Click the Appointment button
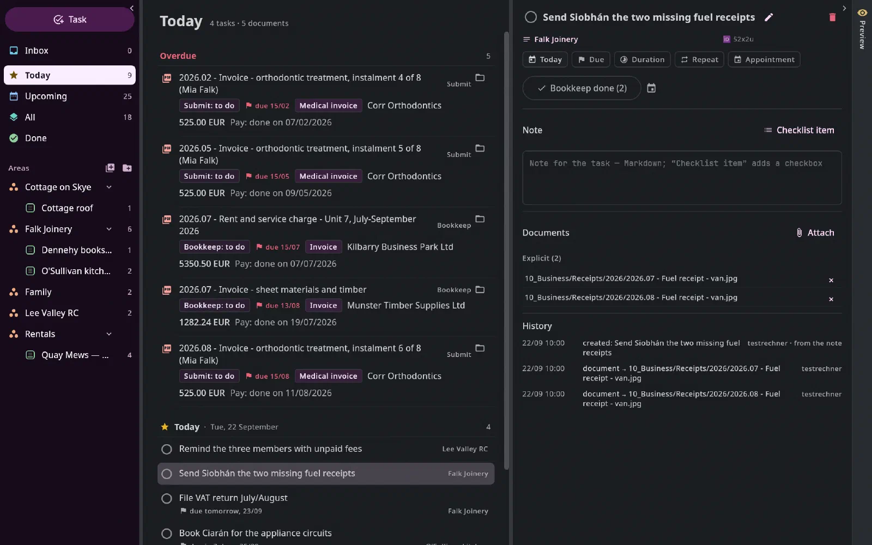 (764, 59)
